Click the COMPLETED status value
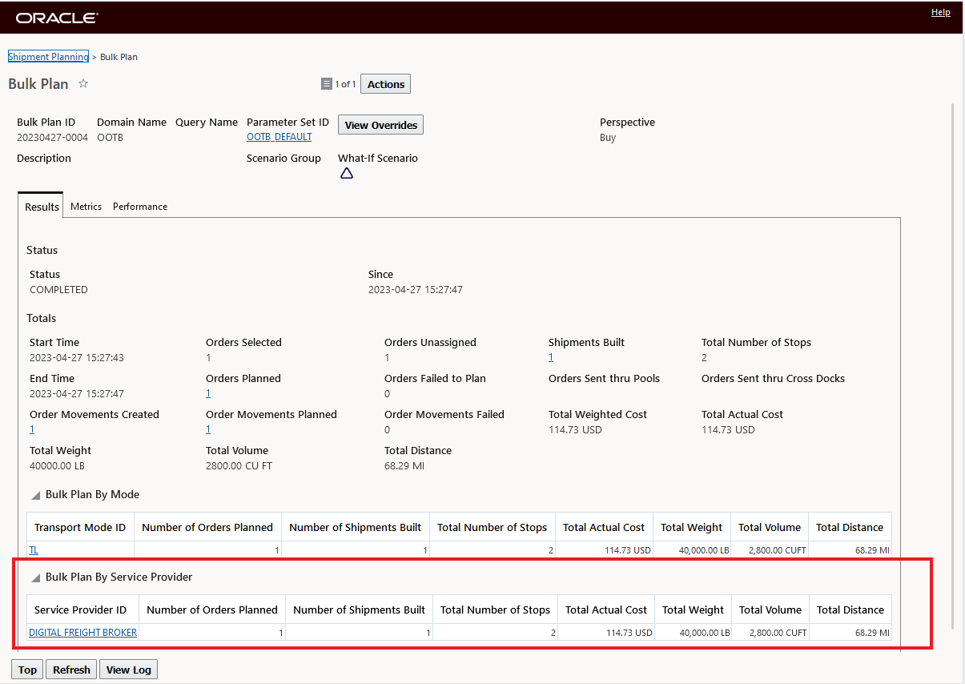This screenshot has height=684, width=965. 58,289
